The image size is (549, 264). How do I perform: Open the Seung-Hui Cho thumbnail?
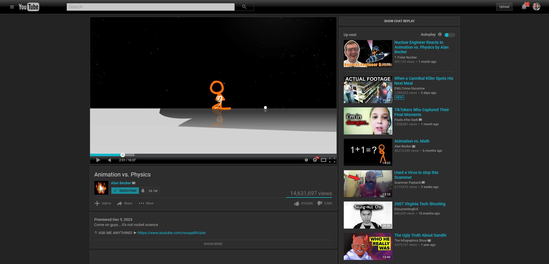pos(368,215)
